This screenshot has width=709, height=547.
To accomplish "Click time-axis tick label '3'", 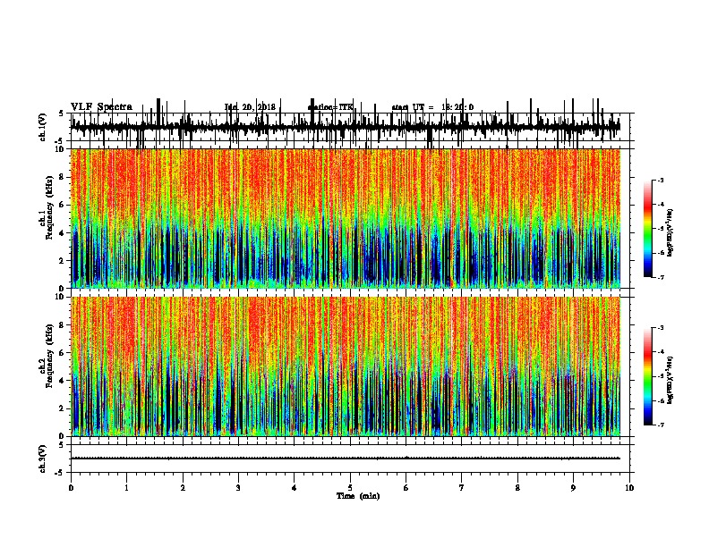I will (238, 488).
